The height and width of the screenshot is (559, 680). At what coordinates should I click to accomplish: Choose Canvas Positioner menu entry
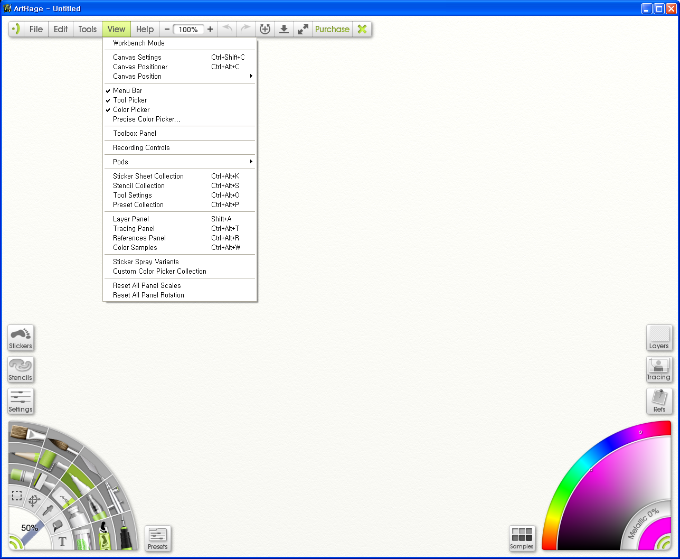point(180,67)
